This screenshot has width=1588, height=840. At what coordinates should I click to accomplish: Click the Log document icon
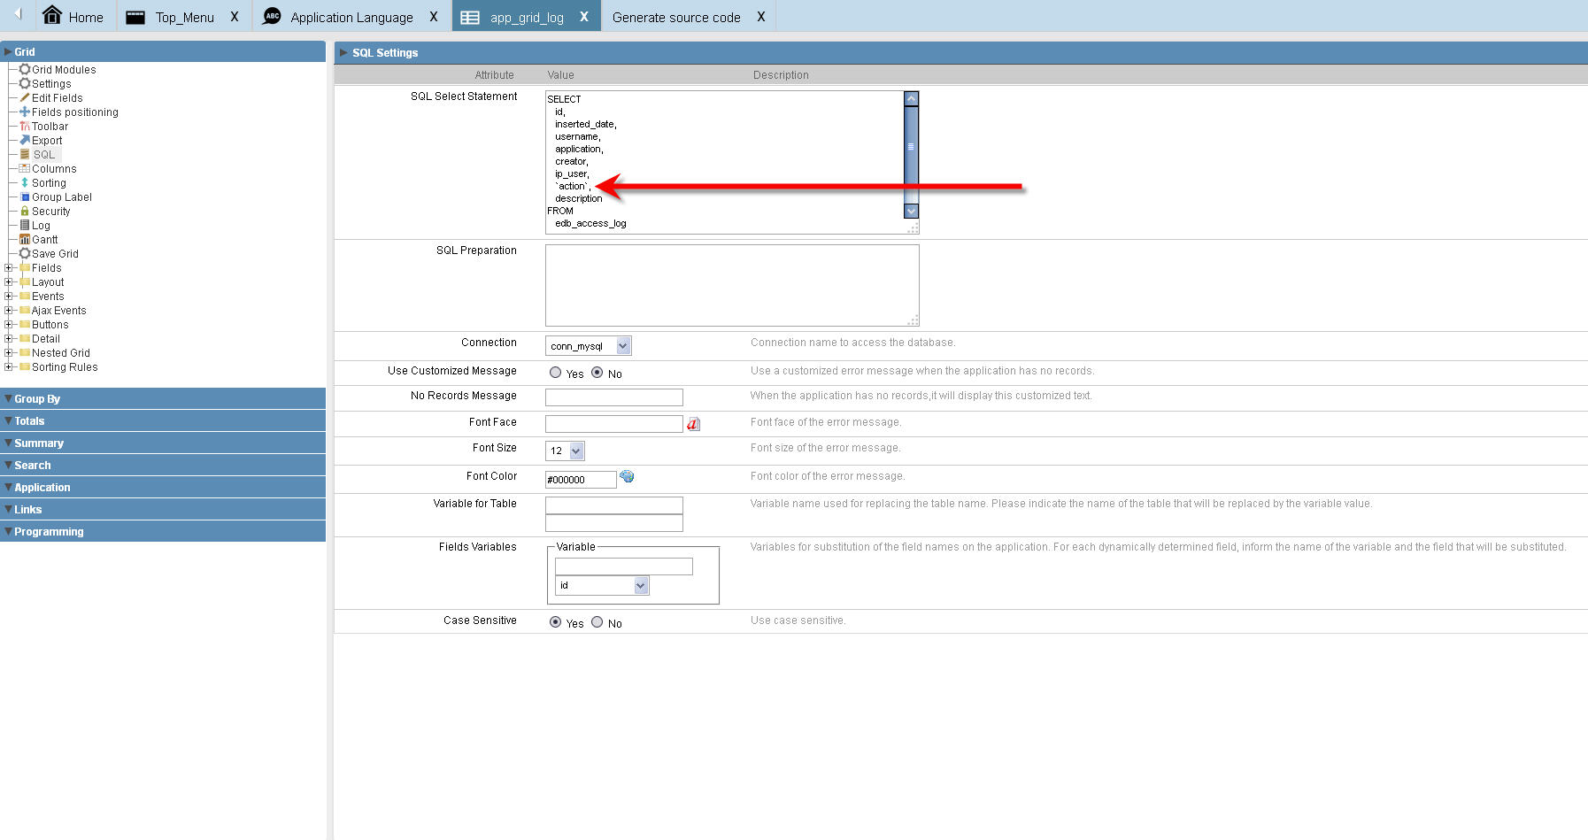point(25,225)
